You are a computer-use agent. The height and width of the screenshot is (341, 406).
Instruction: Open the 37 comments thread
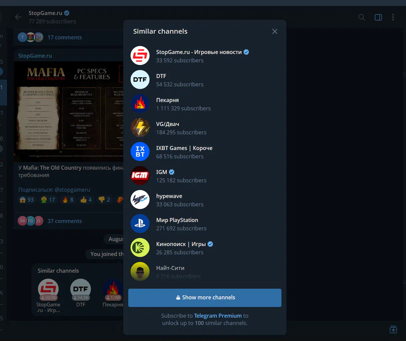point(65,221)
